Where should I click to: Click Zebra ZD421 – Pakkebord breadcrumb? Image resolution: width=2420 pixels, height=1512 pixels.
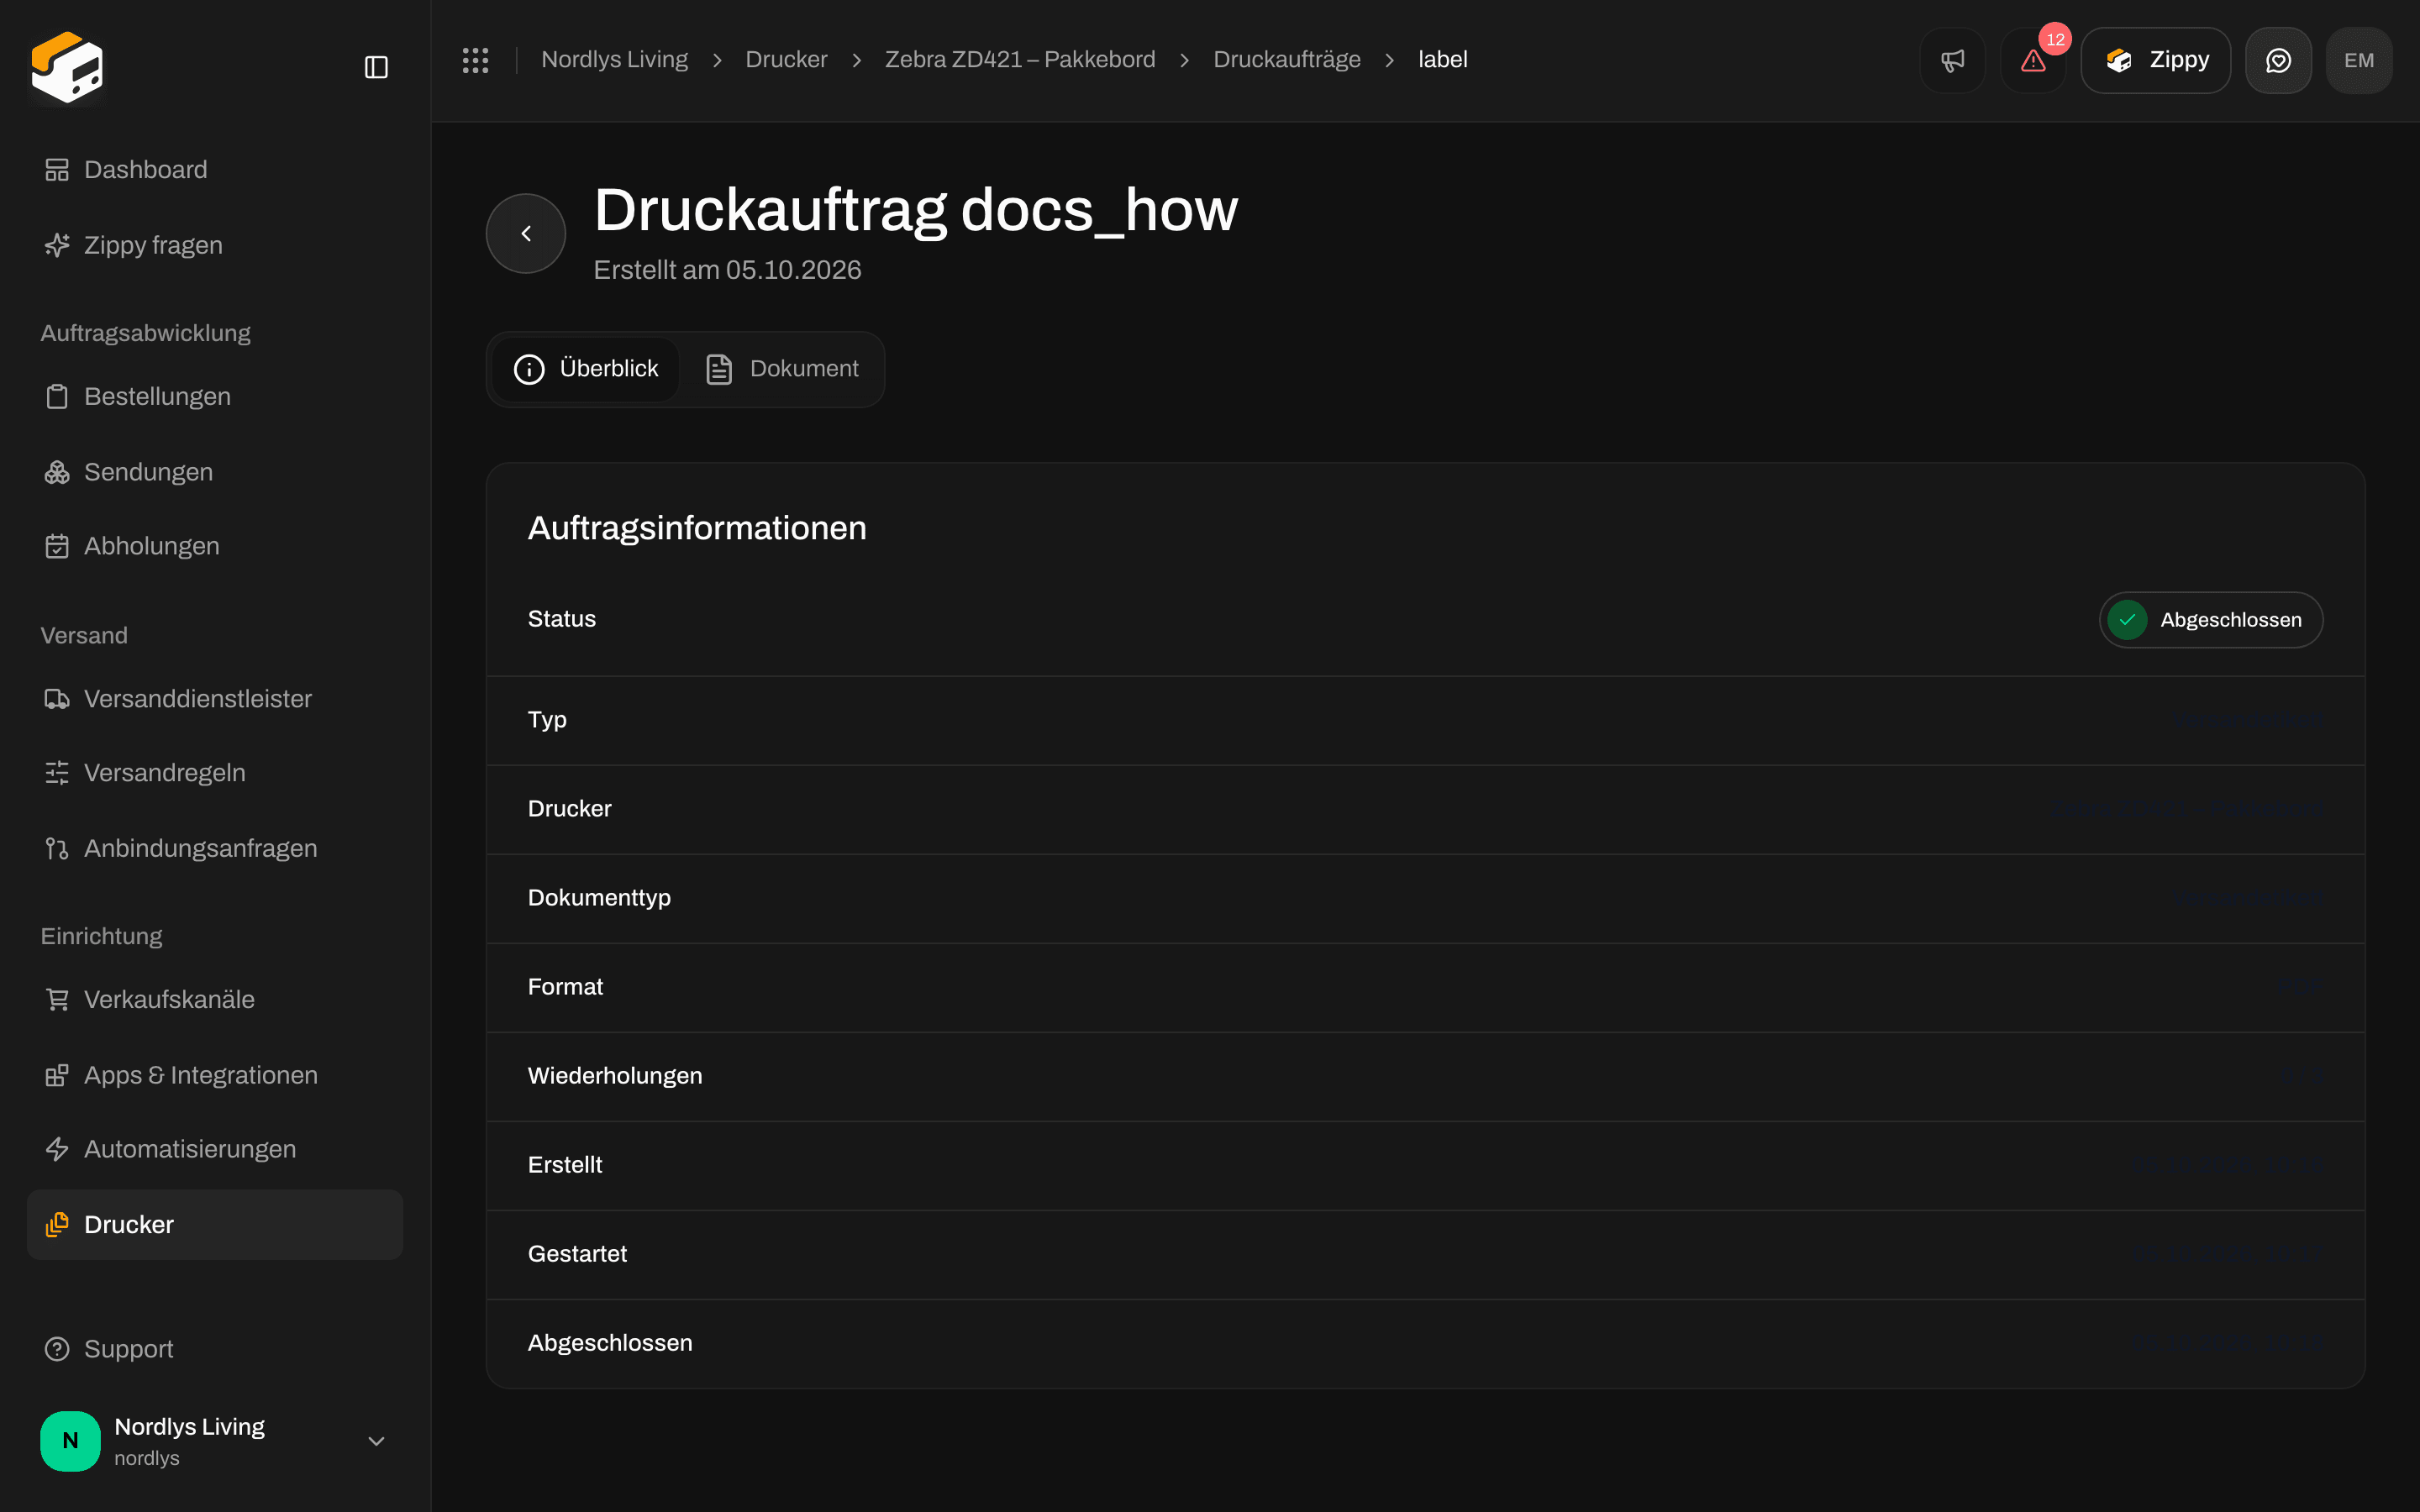1020,60
